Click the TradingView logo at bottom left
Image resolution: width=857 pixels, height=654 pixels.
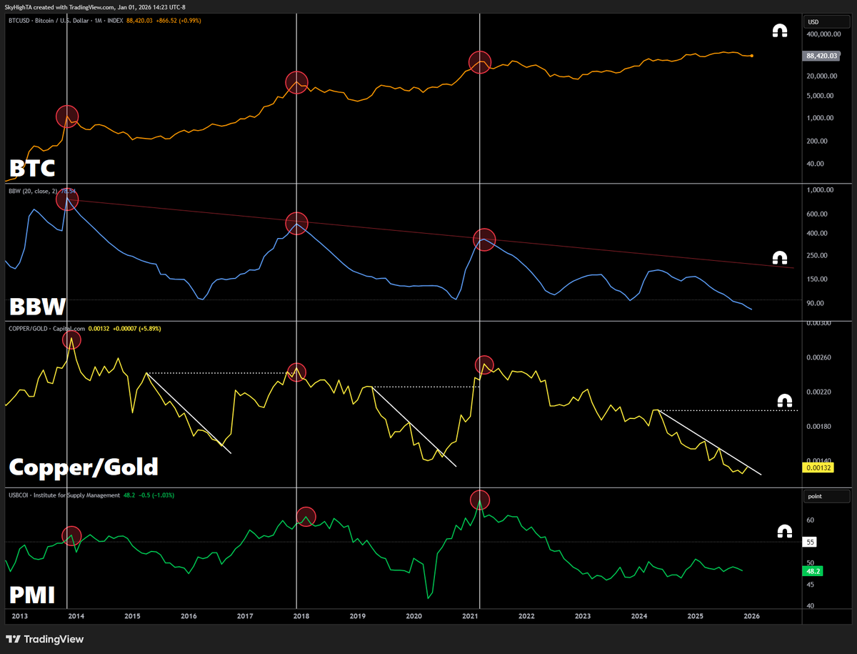click(45, 638)
